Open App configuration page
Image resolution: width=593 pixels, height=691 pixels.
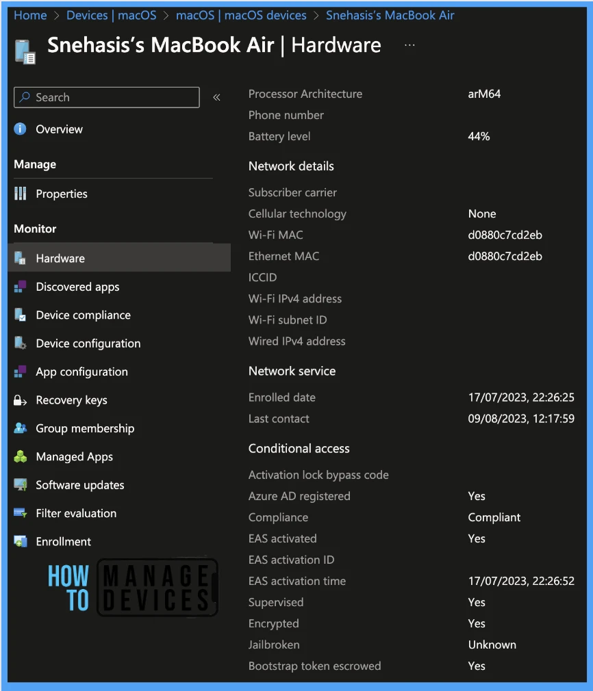click(81, 372)
